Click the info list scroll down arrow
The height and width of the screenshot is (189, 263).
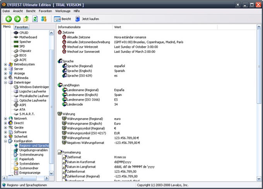[259, 179]
